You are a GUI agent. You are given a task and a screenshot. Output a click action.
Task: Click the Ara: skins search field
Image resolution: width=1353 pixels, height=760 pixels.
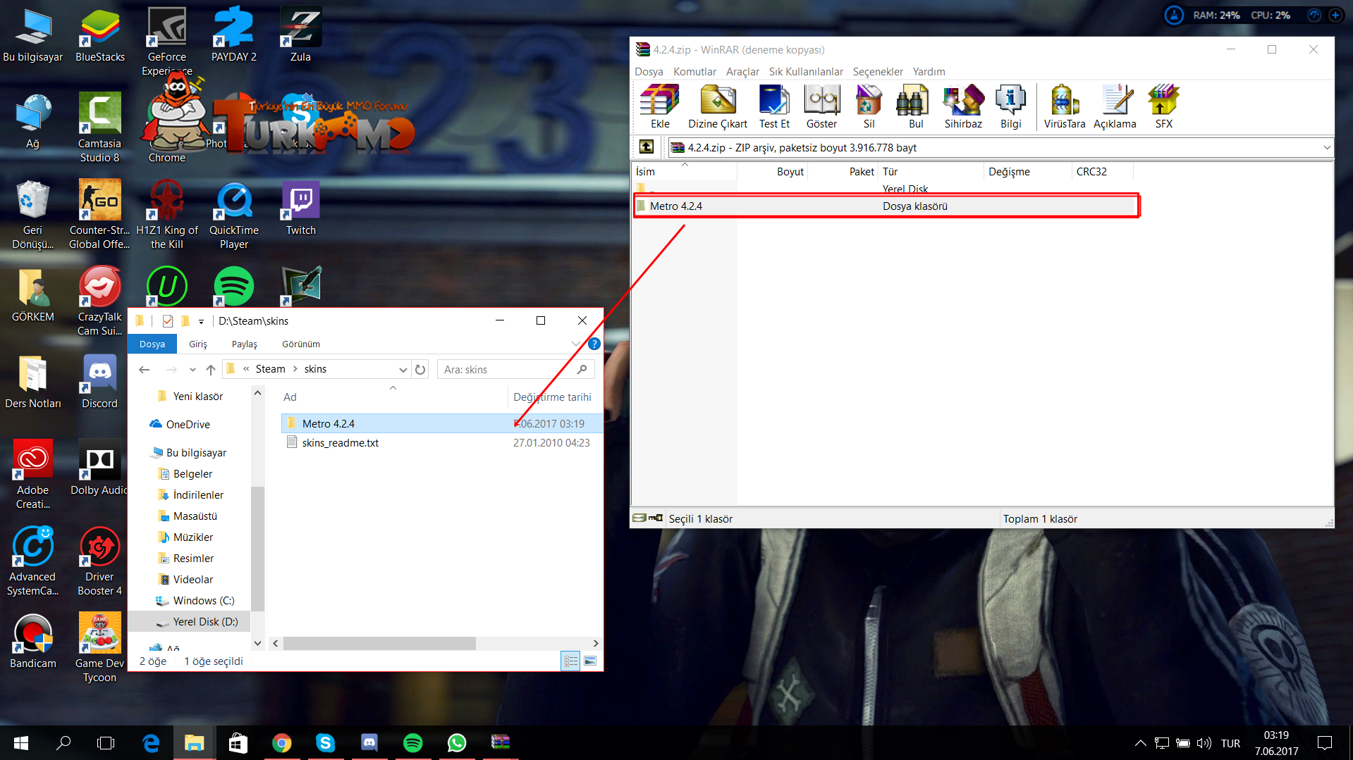coord(516,369)
